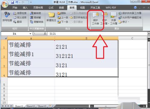Switch to the 公式 ribbon tab
150x109 pixels.
(51, 7)
